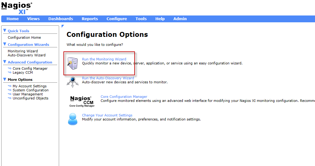315x166 pixels.
Task: Open the Dashboards menu
Action: [61, 19]
